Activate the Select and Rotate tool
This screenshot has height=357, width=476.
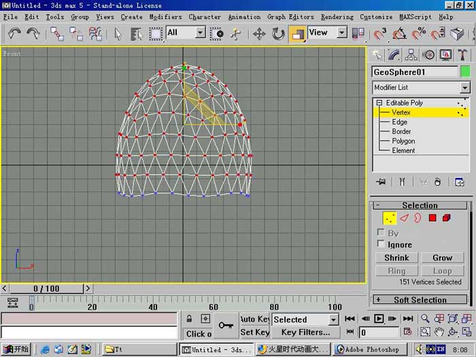277,34
